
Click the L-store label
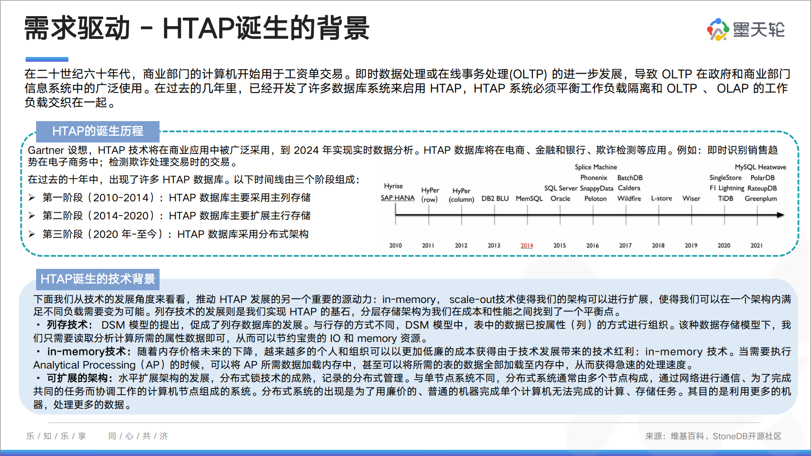[x=661, y=199]
